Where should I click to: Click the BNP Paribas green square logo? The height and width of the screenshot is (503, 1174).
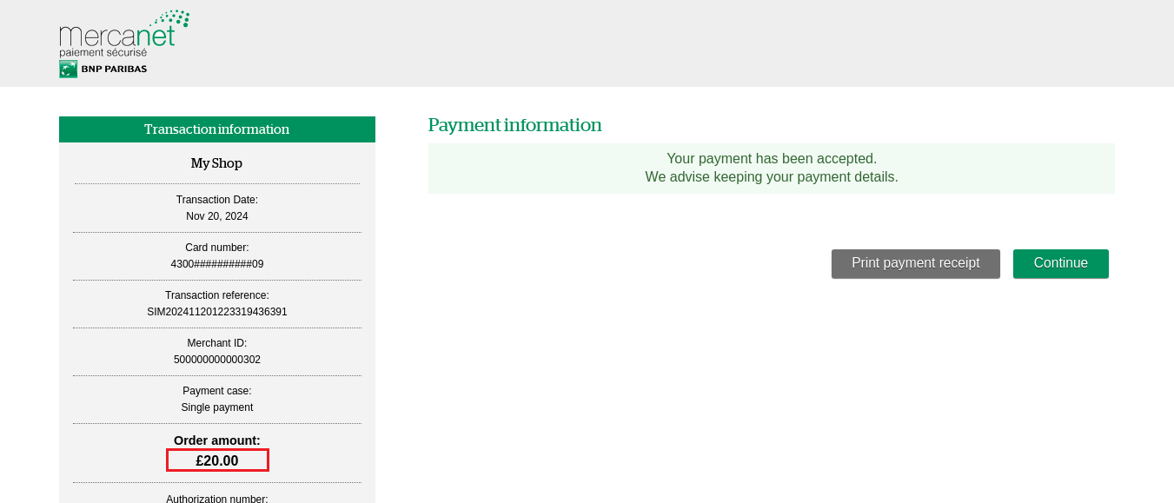tap(68, 69)
